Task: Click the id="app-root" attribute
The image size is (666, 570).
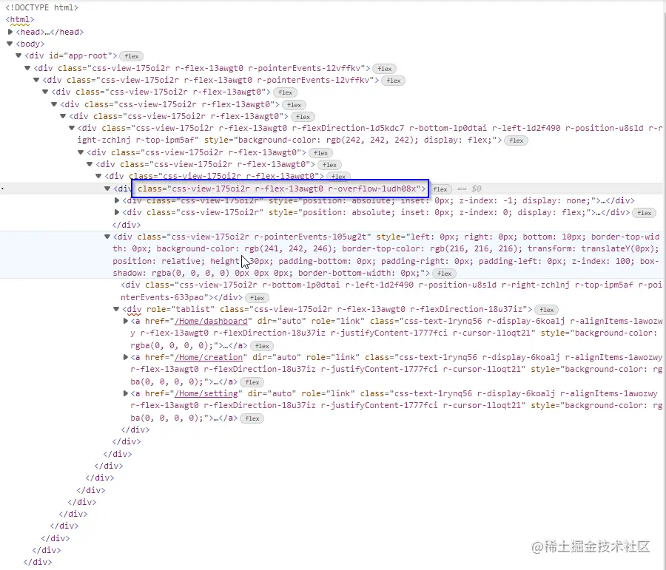Action: [x=81, y=55]
